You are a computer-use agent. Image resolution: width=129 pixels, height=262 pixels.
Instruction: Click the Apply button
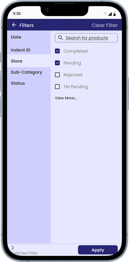click(98, 250)
